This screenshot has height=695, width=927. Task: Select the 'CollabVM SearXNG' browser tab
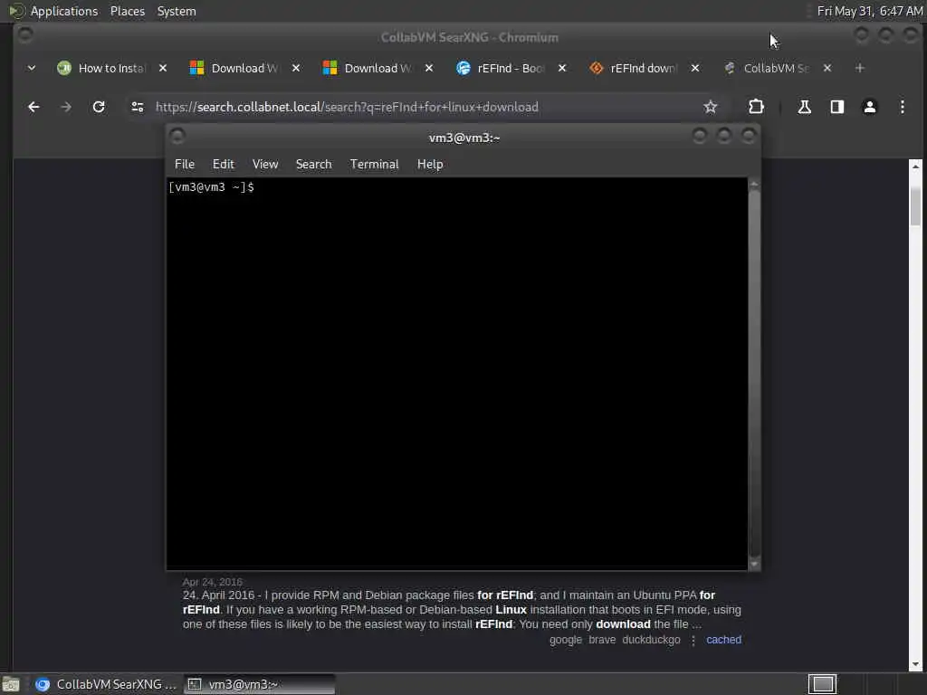click(776, 68)
